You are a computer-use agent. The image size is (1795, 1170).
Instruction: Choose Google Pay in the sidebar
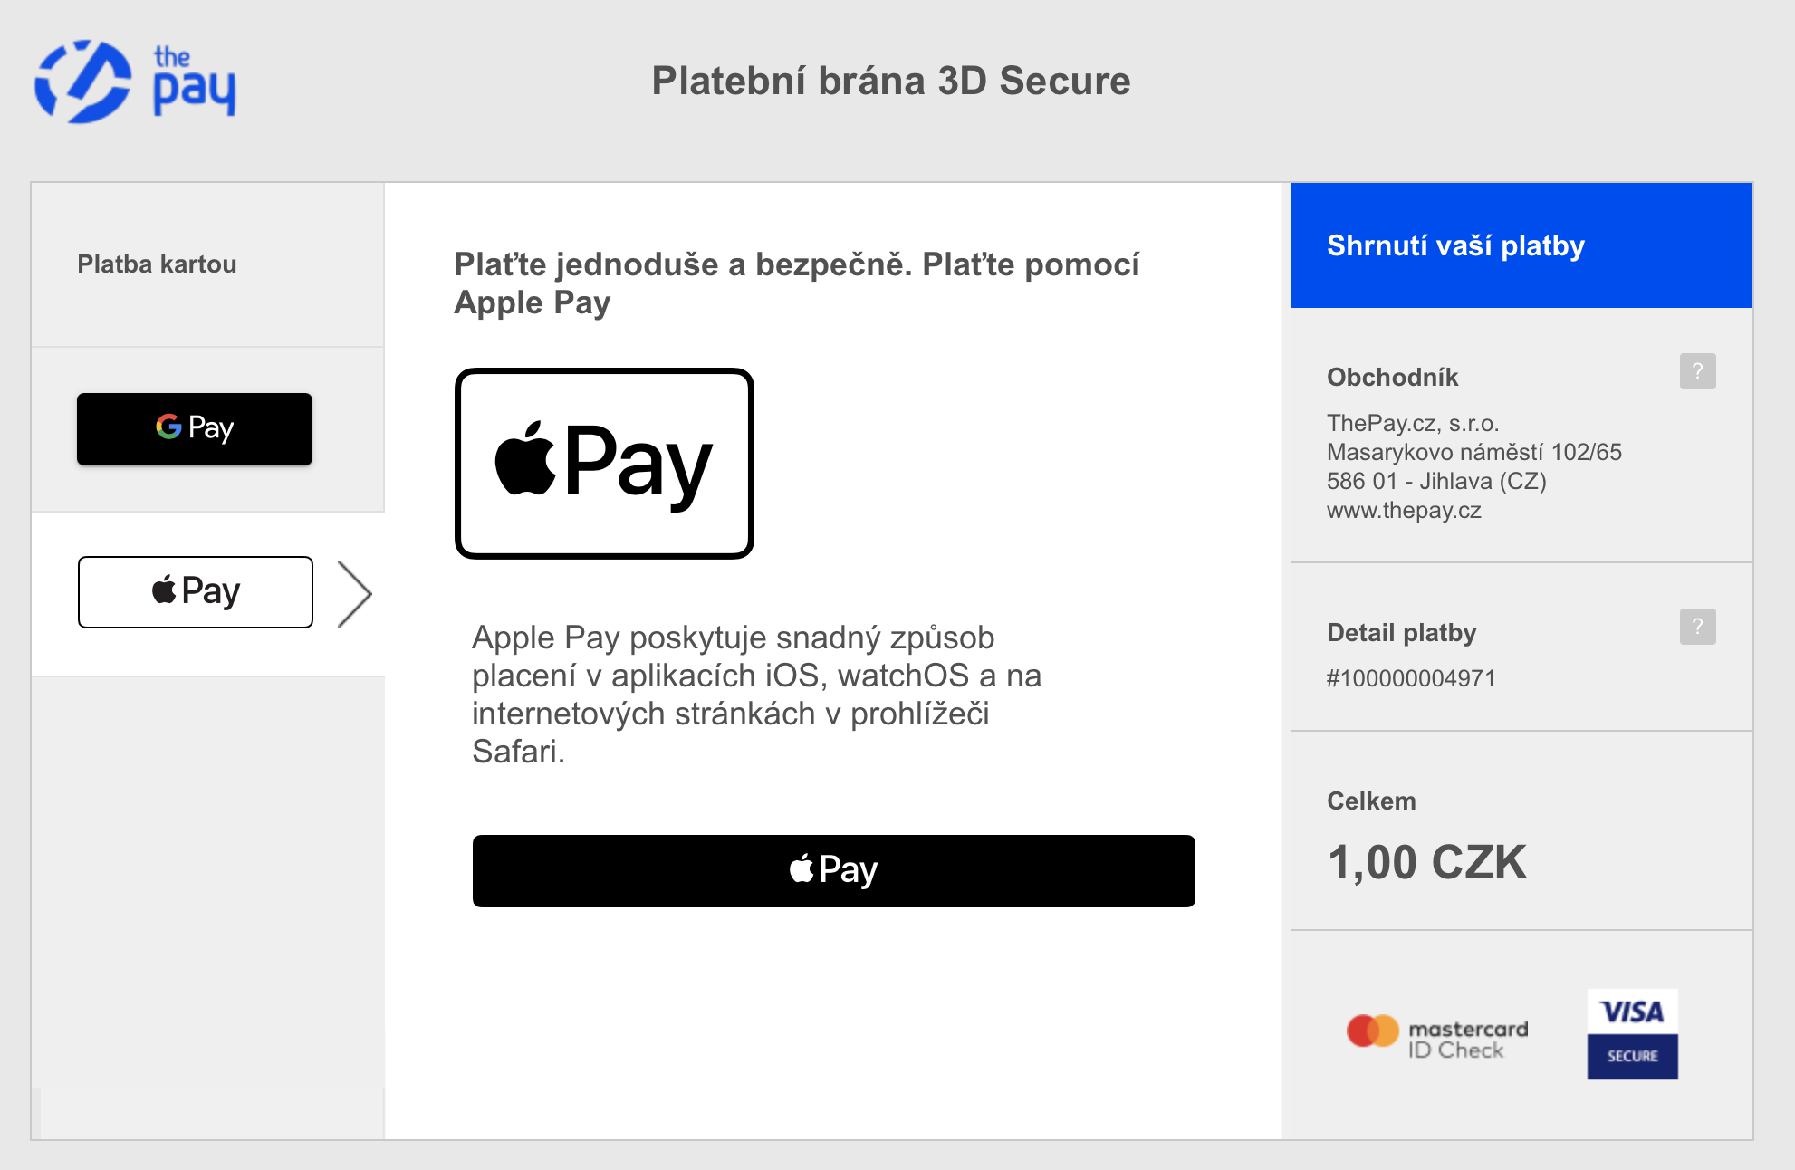(x=195, y=429)
